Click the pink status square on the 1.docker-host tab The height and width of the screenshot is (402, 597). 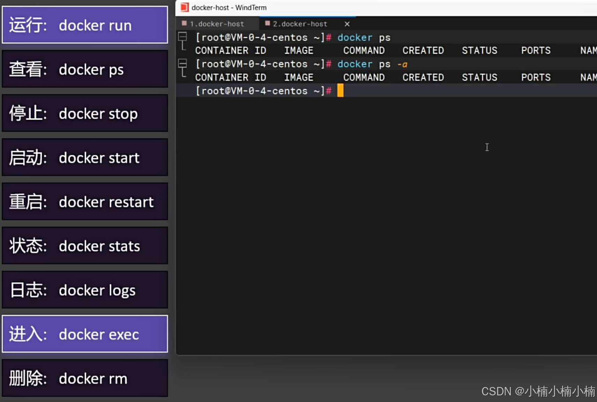click(185, 24)
